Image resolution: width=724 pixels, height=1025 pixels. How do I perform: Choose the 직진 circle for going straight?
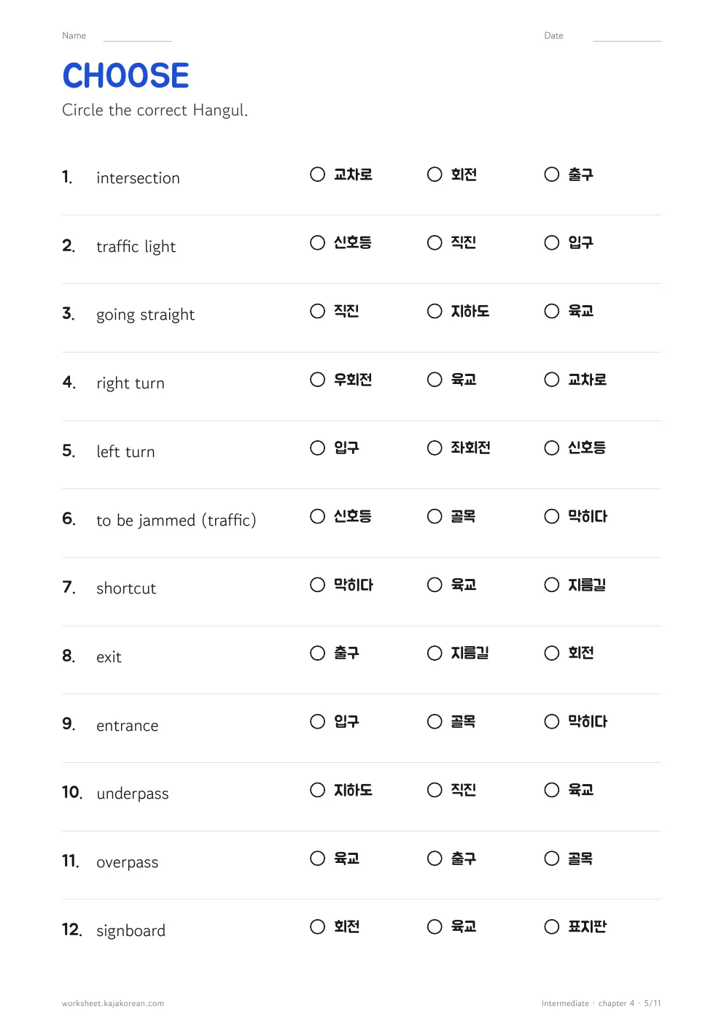point(317,311)
